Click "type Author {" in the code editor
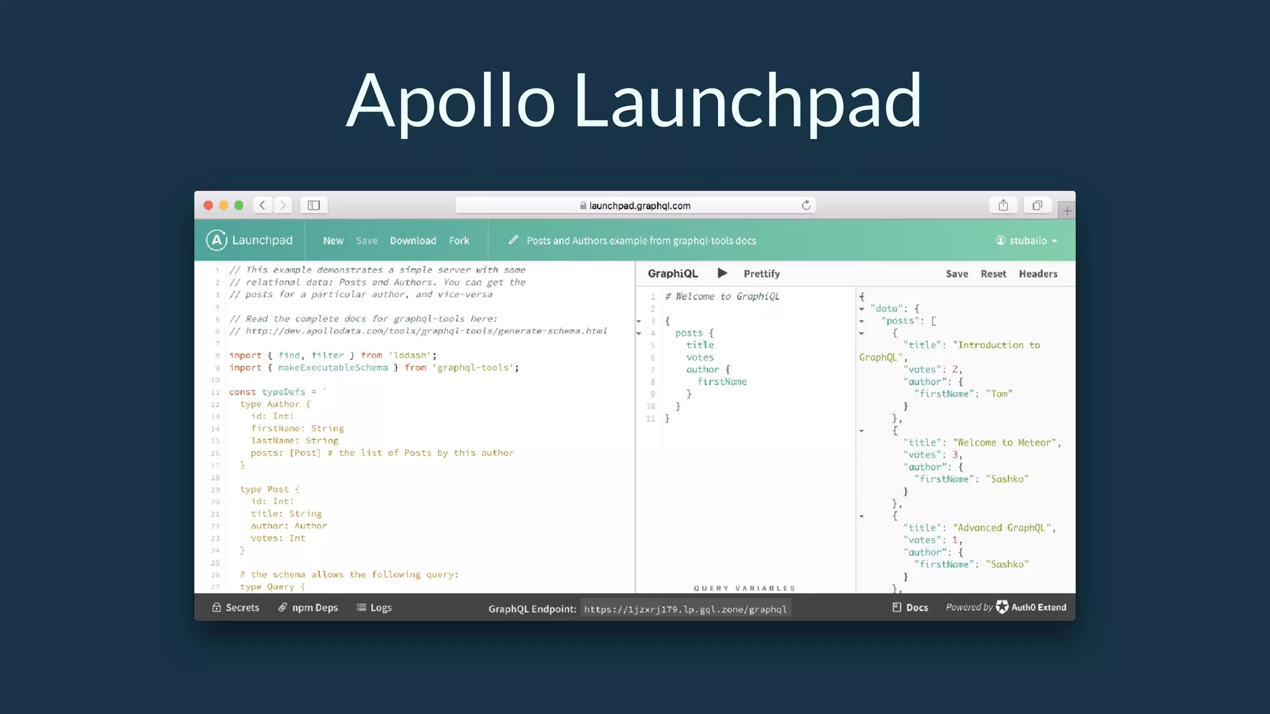The height and width of the screenshot is (714, 1270). click(275, 404)
